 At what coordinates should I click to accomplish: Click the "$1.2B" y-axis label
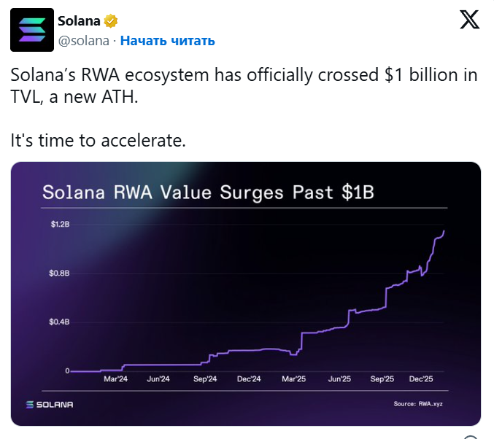tap(60, 225)
